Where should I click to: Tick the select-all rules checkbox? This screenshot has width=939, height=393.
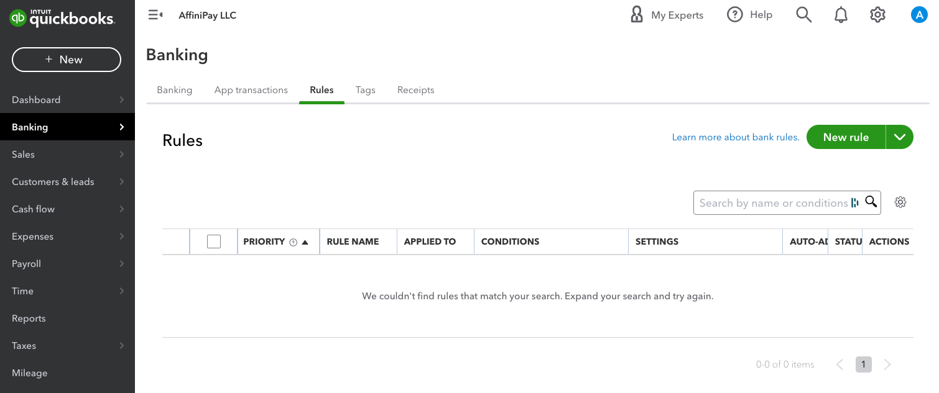click(214, 242)
